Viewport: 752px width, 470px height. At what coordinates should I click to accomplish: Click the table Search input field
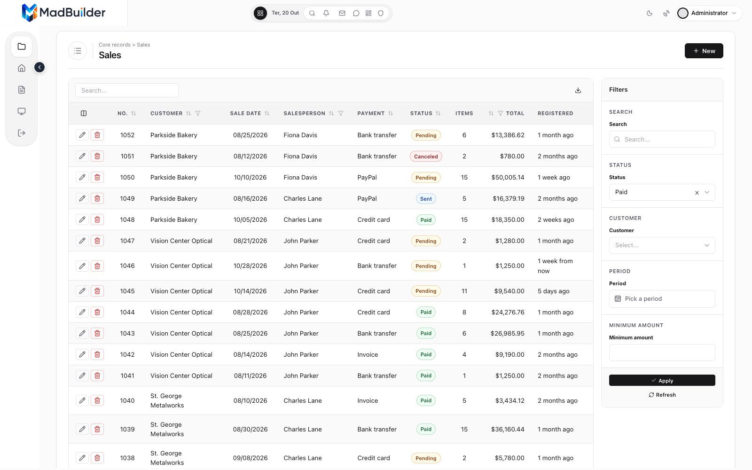[127, 90]
